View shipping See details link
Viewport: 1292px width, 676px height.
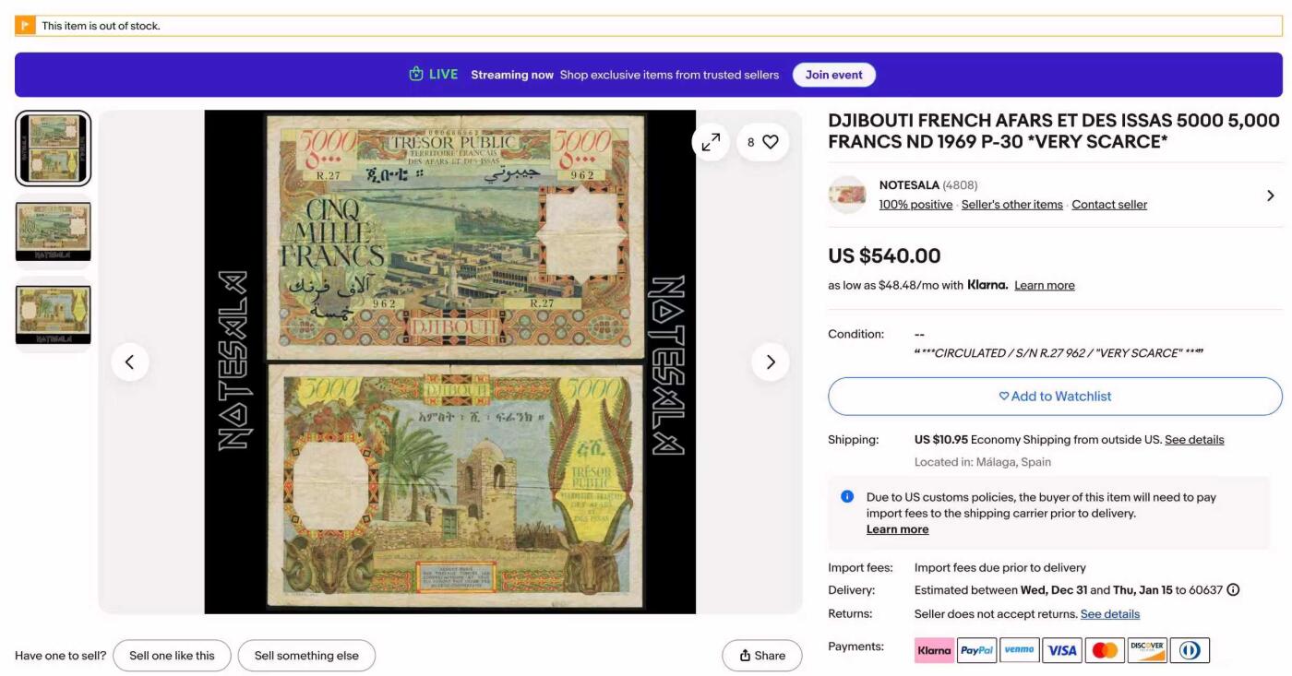[1194, 440]
